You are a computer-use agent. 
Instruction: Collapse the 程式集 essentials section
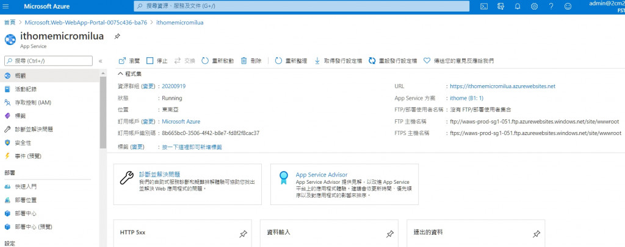click(x=129, y=74)
